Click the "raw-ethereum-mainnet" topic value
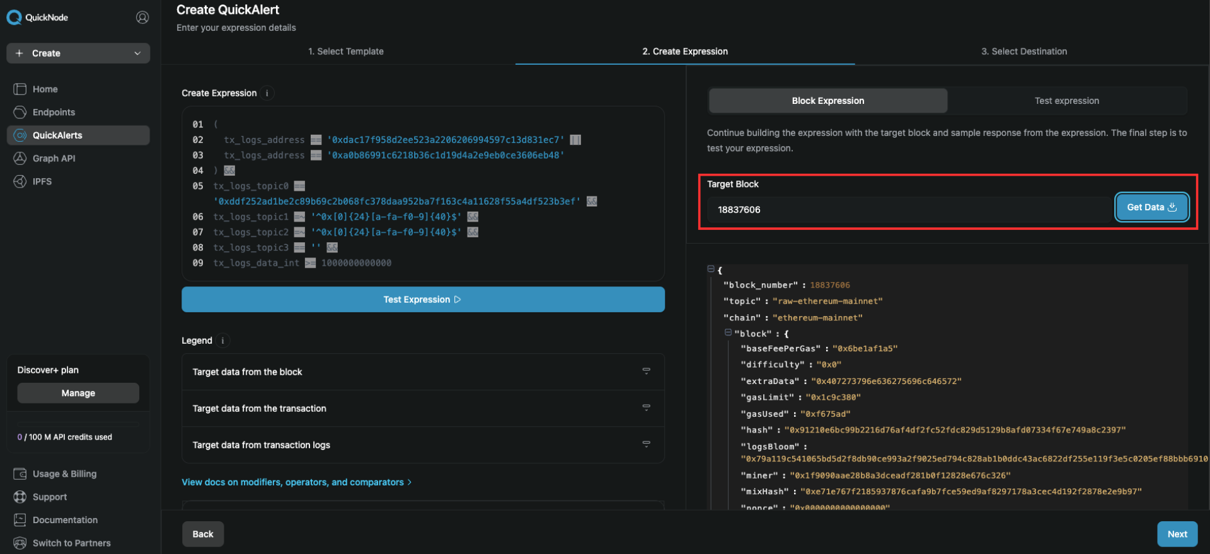1210x554 pixels. [x=827, y=301]
